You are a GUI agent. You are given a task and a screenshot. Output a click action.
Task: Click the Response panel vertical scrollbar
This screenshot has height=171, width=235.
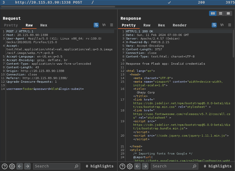pos(233,43)
